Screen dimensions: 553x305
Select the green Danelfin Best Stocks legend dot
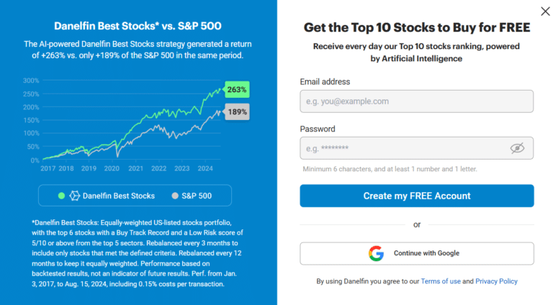[61, 196]
